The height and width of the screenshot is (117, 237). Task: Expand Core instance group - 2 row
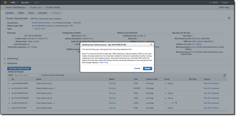(x=9, y=103)
